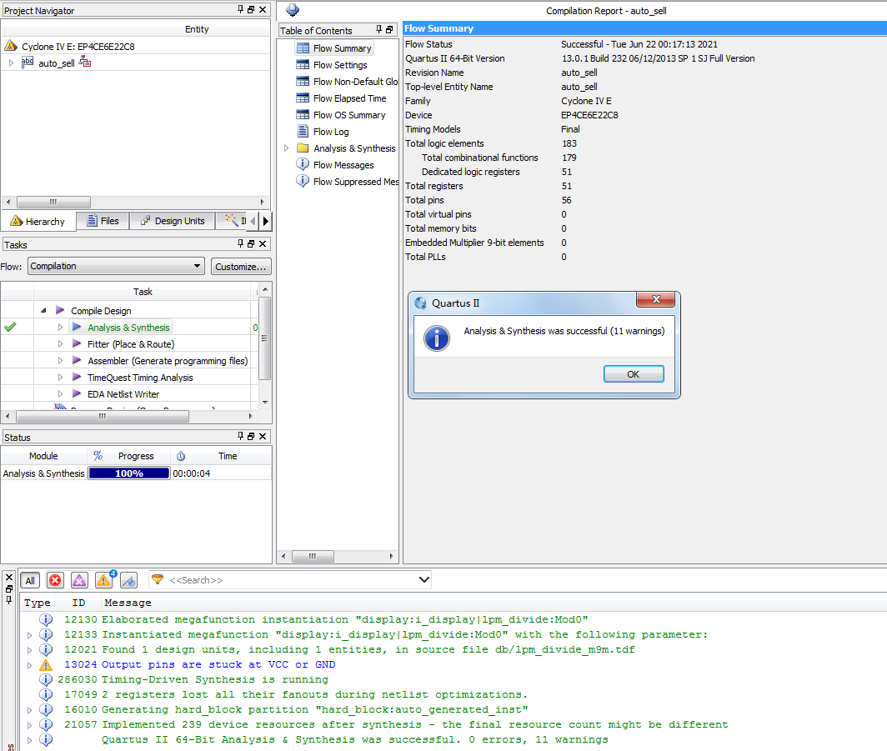Click play icon for Fitter task
Image resolution: width=887 pixels, height=751 pixels.
[x=77, y=344]
